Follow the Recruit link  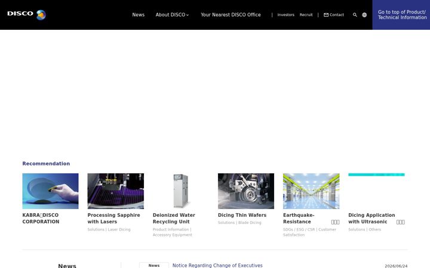[x=306, y=15]
